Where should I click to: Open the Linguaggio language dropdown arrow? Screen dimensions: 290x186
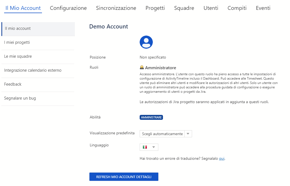pos(154,147)
